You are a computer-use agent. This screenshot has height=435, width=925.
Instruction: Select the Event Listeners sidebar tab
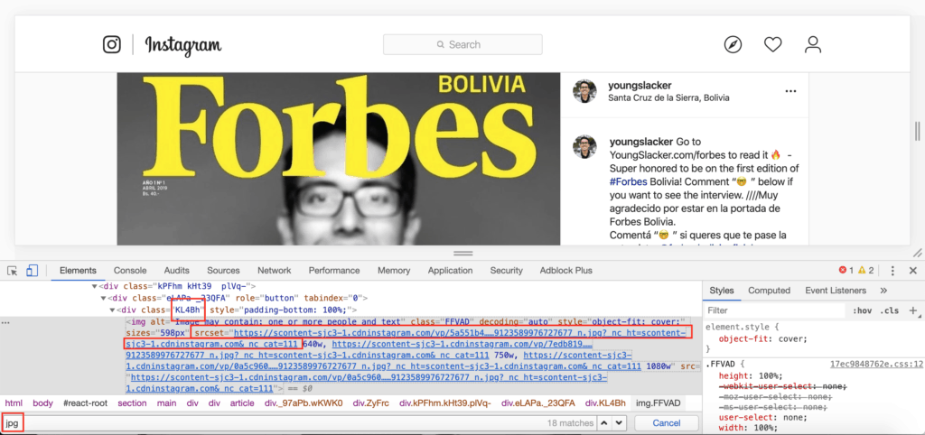coord(836,290)
